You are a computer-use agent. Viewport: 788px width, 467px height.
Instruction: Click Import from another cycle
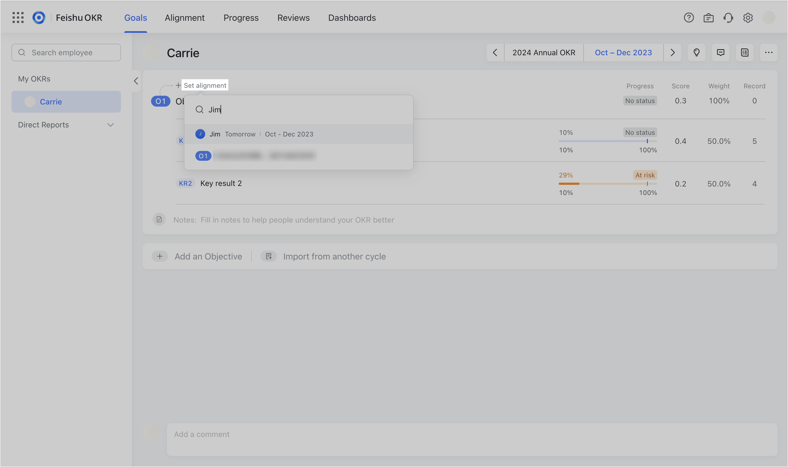[x=334, y=256]
